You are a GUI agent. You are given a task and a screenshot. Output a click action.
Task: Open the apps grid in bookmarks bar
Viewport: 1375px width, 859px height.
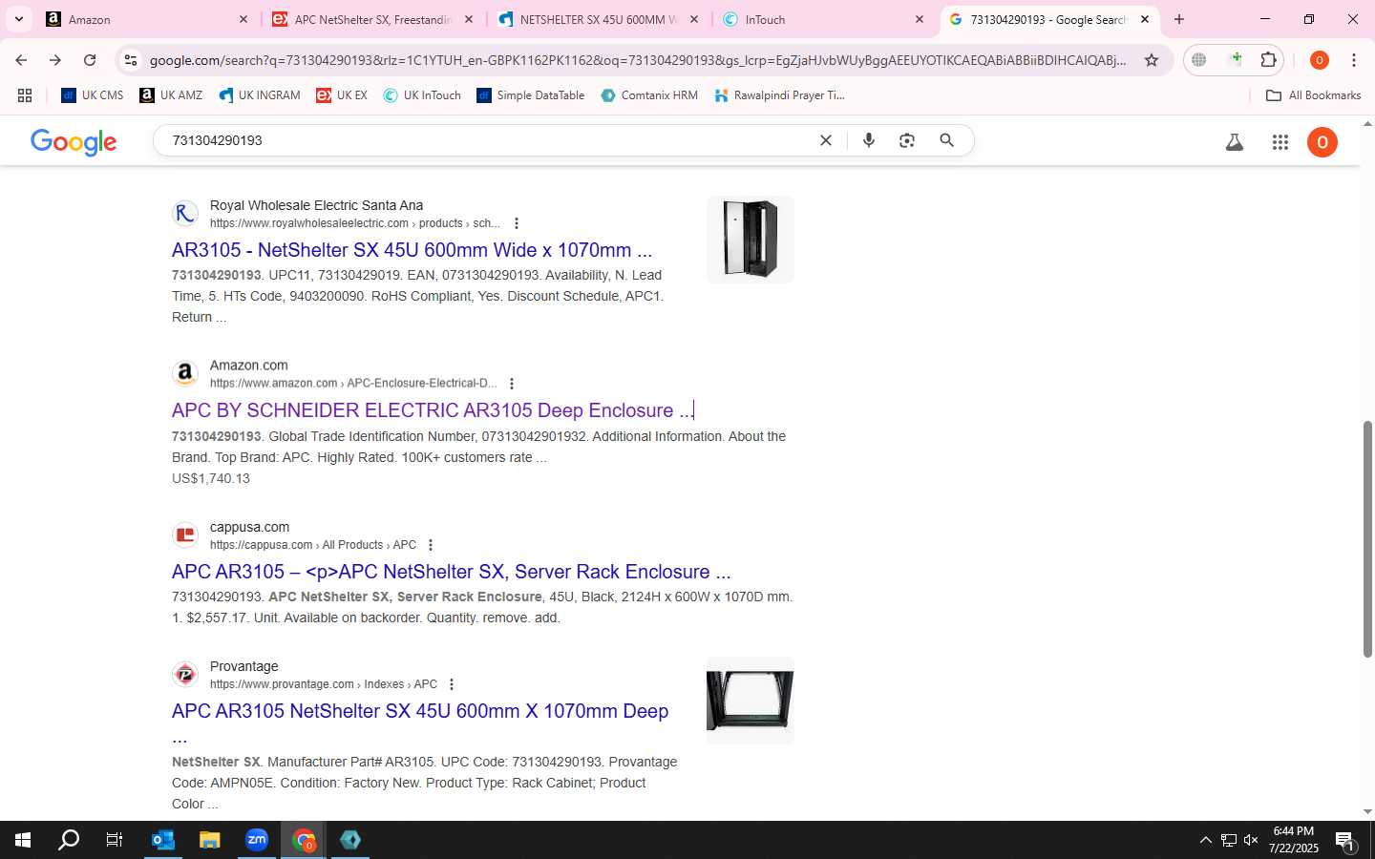25,95
